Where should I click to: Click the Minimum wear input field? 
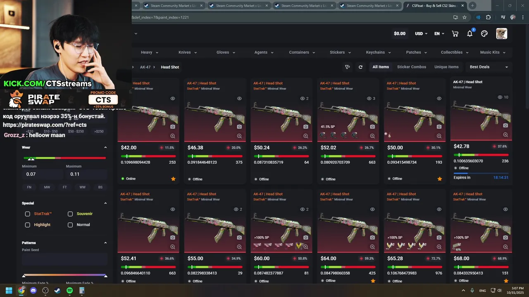43,174
